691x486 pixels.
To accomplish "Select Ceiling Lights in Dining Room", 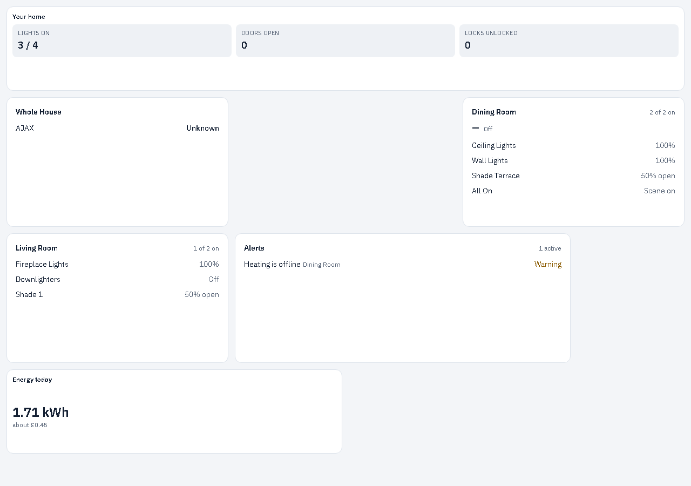I will pyautogui.click(x=494, y=145).
